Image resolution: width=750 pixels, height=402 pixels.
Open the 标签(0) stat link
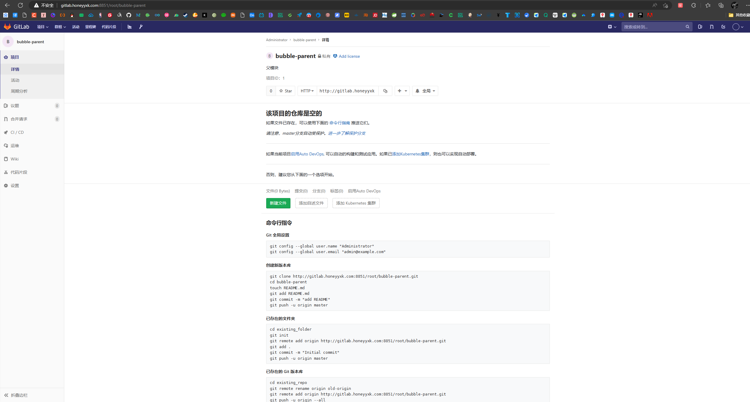[336, 191]
